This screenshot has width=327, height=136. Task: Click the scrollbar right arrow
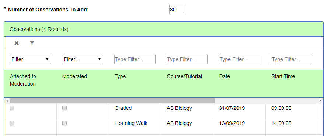(320, 101)
